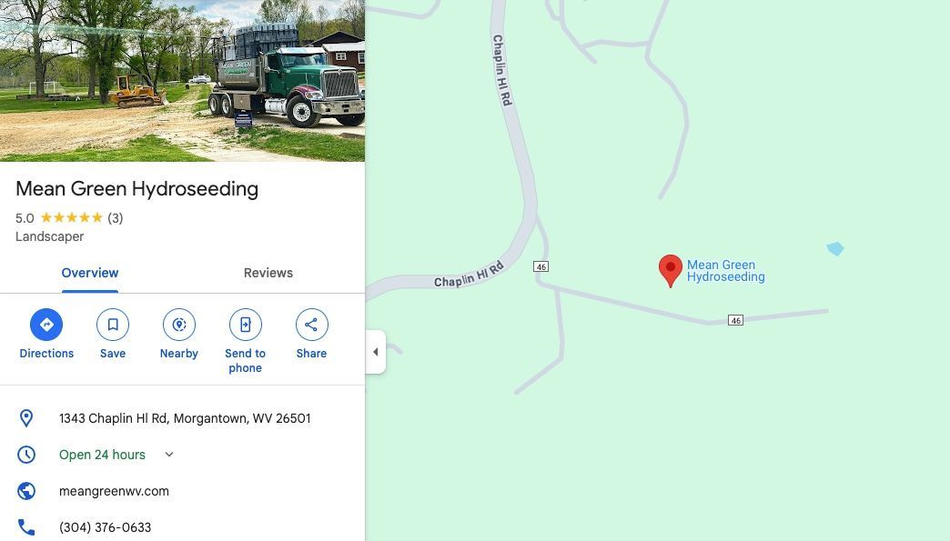950x541 pixels.
Task: Click phone number (304) 376-0633
Action: [x=105, y=527]
